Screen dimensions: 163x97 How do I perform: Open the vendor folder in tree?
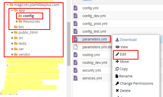[x=24, y=55]
